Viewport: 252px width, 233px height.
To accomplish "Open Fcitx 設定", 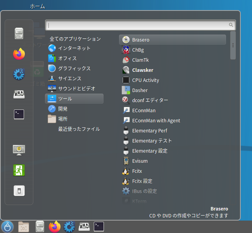I will pyautogui.click(x=173, y=181).
